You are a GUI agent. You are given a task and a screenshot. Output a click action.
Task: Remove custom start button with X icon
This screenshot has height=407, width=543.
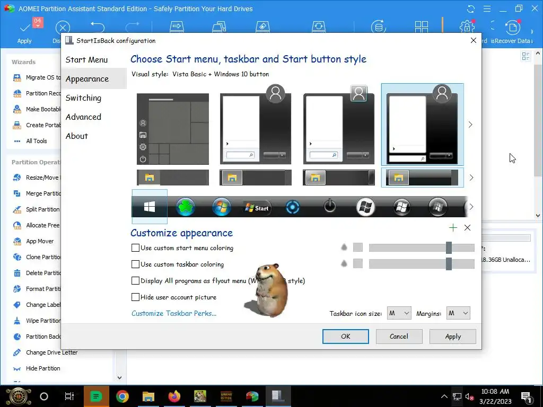coord(467,227)
